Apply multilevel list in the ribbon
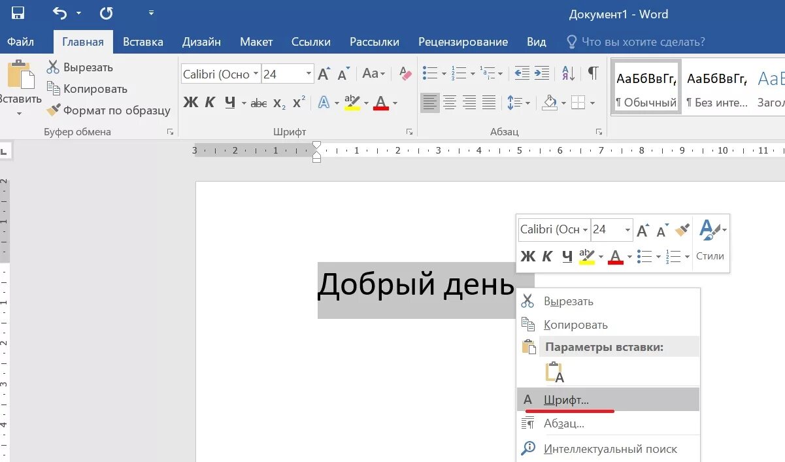Viewport: 785px width, 462px height. [488, 73]
